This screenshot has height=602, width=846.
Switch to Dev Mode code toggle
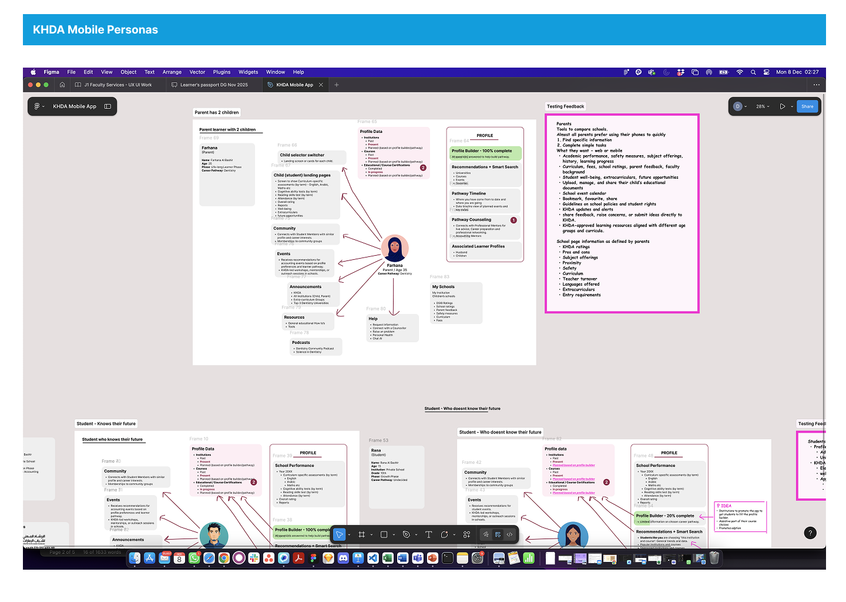tap(509, 534)
